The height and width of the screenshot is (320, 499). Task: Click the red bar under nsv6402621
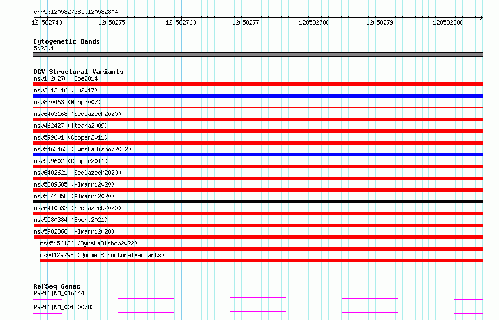point(258,178)
